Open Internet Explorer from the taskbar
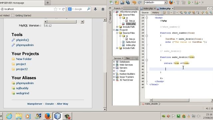 click(x=9, y=116)
